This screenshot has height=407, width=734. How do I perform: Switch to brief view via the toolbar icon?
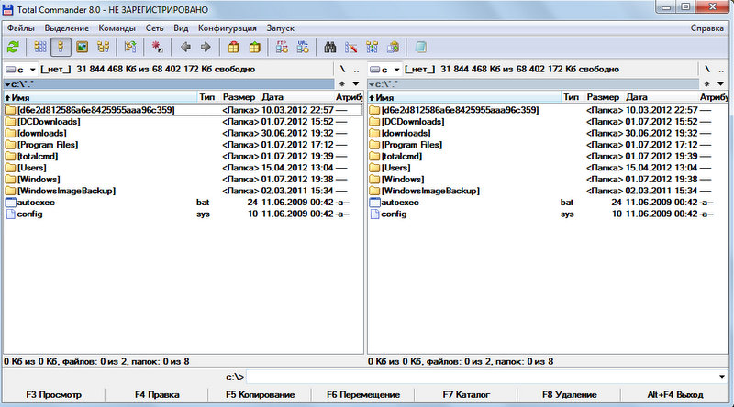pos(40,47)
